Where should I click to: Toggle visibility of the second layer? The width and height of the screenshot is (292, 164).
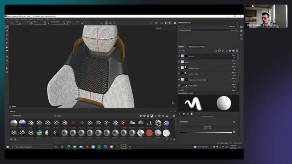(x=179, y=62)
